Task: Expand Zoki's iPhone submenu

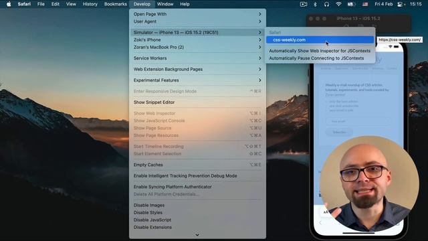Action: (x=197, y=39)
